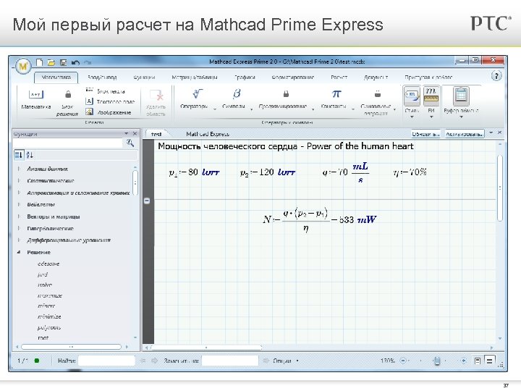Switch to the test worksheet tab
Viewport: 521px width, 391px height.
pos(156,134)
